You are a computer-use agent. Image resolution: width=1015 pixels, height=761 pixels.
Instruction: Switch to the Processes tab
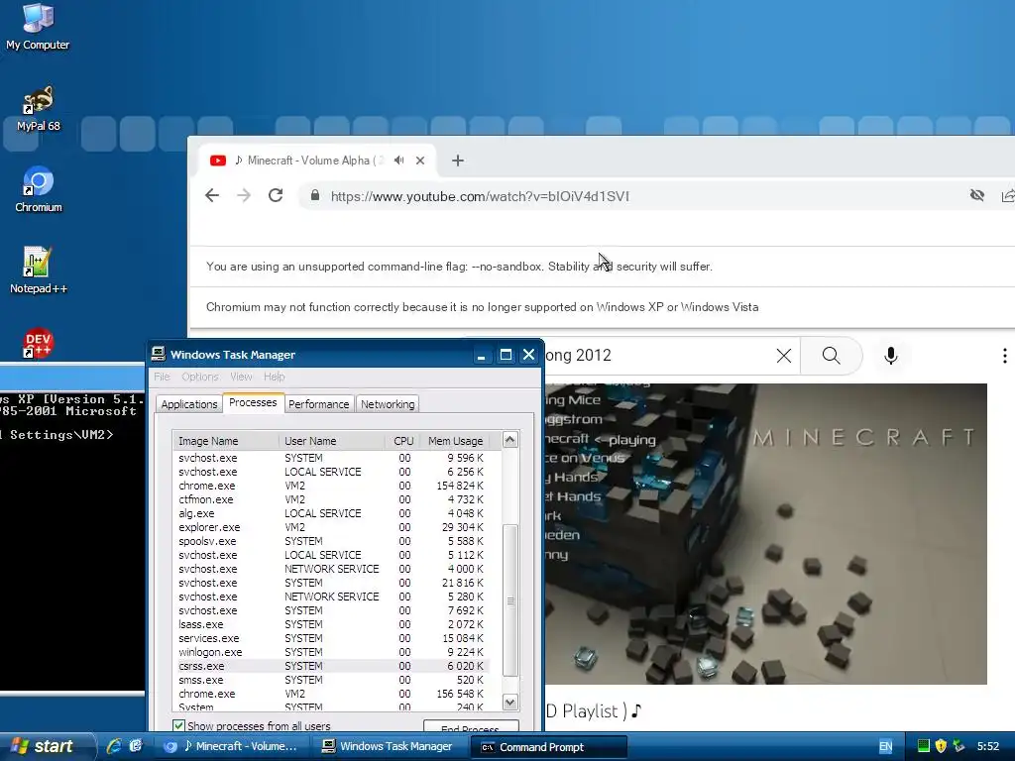[253, 402]
